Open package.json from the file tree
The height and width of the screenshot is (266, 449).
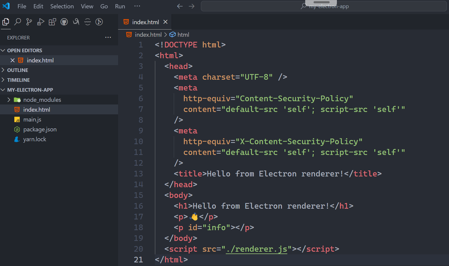pos(59,129)
